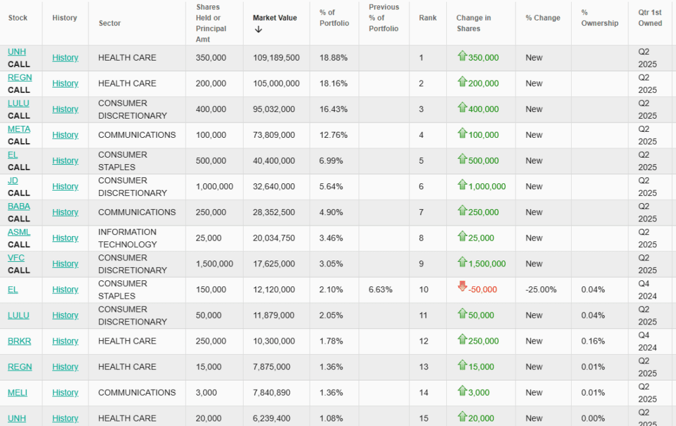Click the green arrow in JD CALL row
The height and width of the screenshot is (426, 676).
(462, 185)
